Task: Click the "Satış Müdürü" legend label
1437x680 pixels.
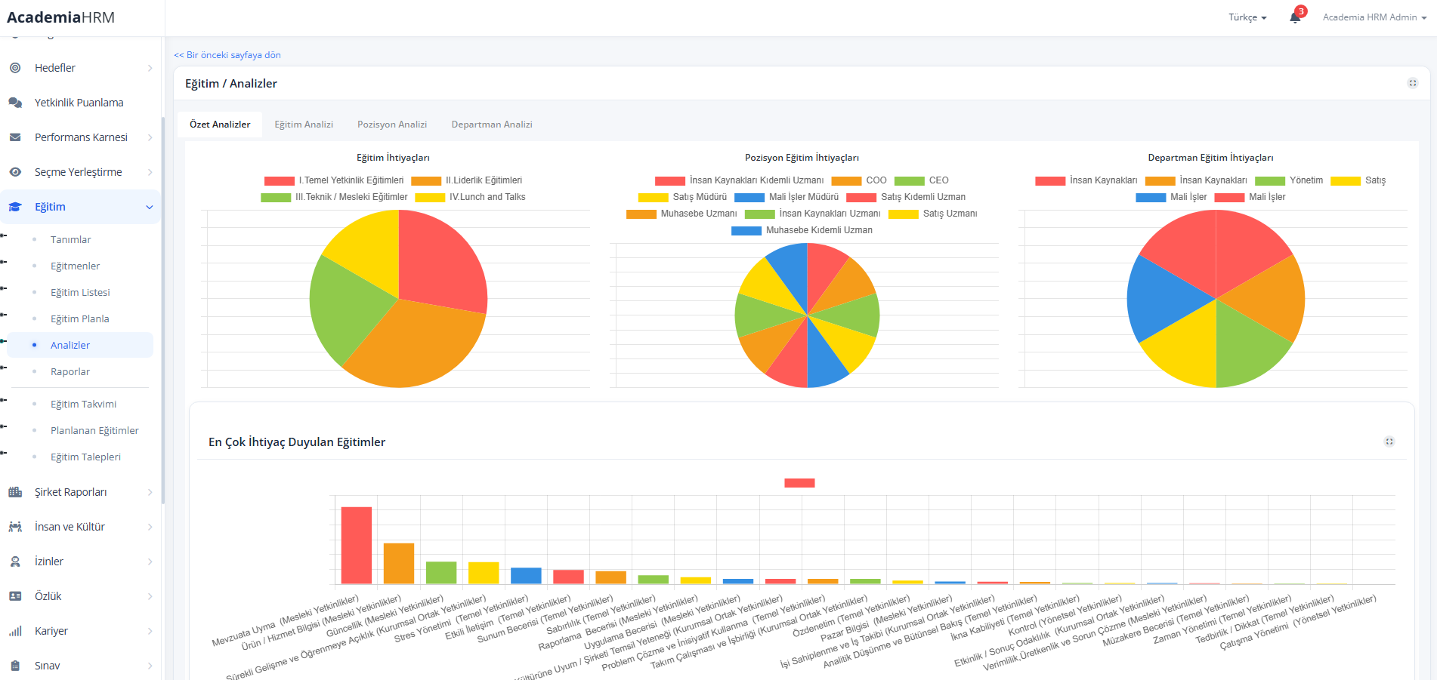Action: 700,197
